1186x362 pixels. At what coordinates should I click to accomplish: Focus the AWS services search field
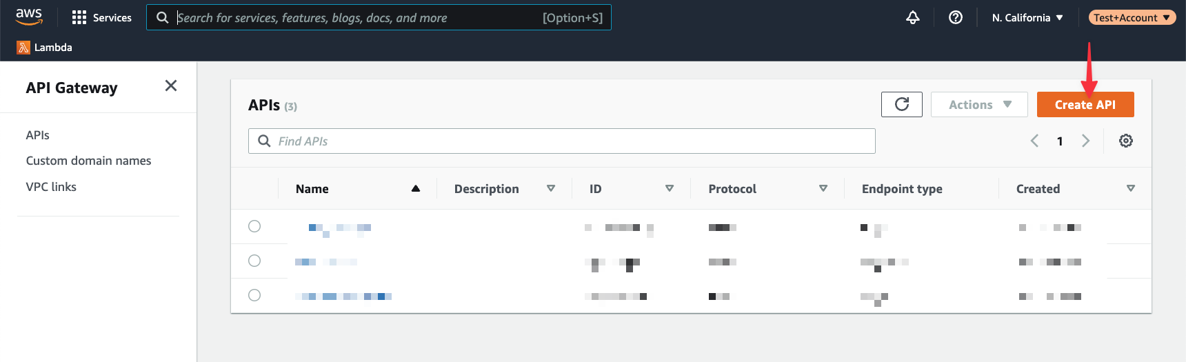pos(379,17)
